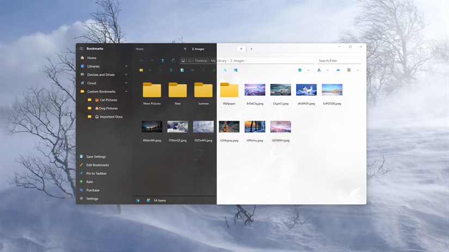Click the blue checkmark selection icon

click(300, 70)
